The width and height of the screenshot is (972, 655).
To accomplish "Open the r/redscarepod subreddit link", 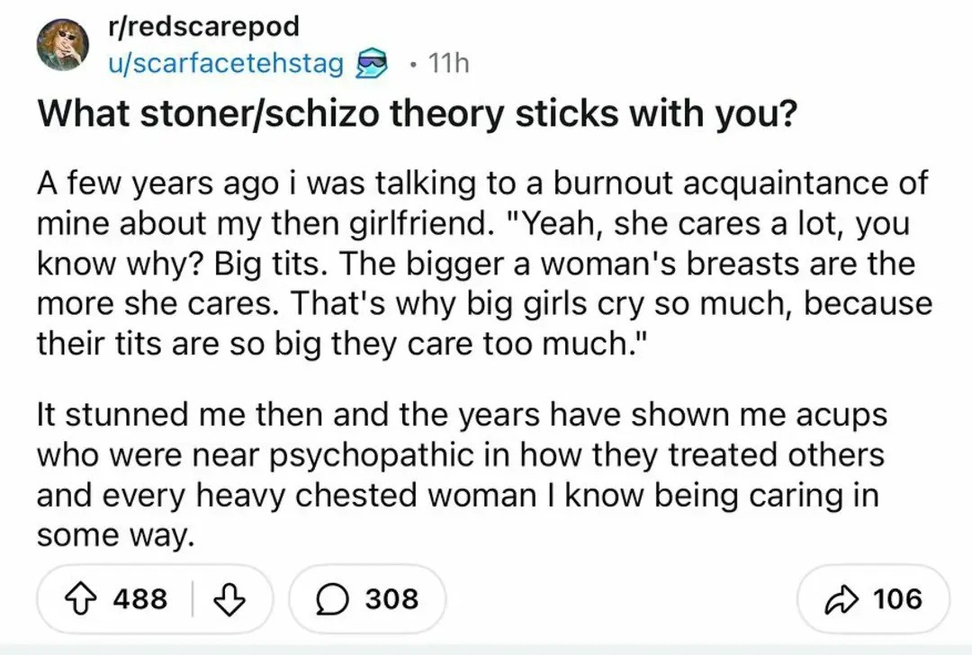I will (204, 26).
